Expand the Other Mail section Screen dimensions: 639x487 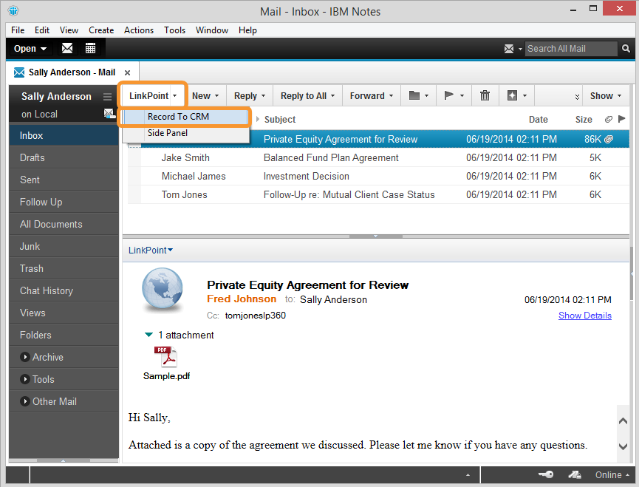[25, 401]
